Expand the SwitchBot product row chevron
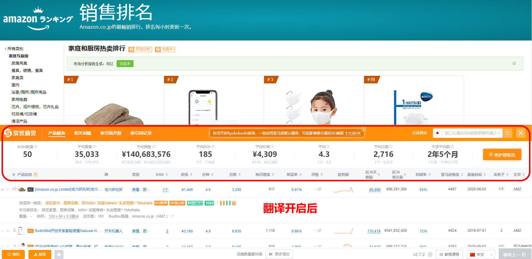532x259 pixels. tap(3, 231)
